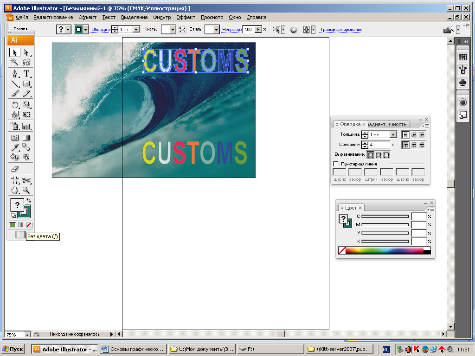Click the Обводка link in control bar
The height and width of the screenshot is (356, 475).
tap(101, 29)
